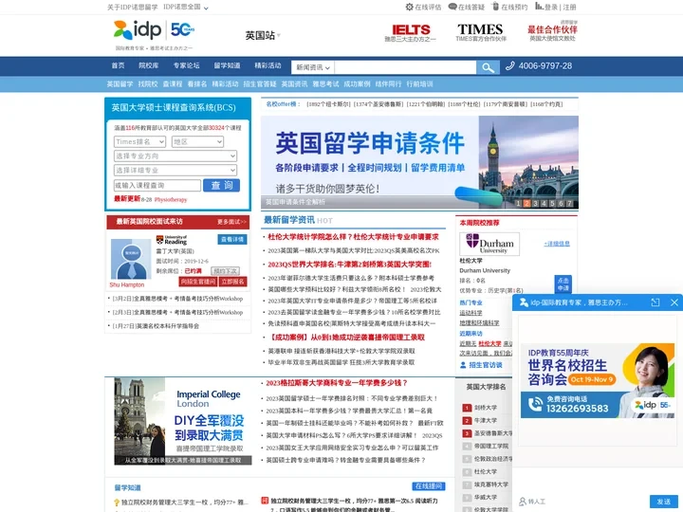Open article 2023QS世界大学排名
This screenshot has height=512, width=683.
pyautogui.click(x=349, y=265)
